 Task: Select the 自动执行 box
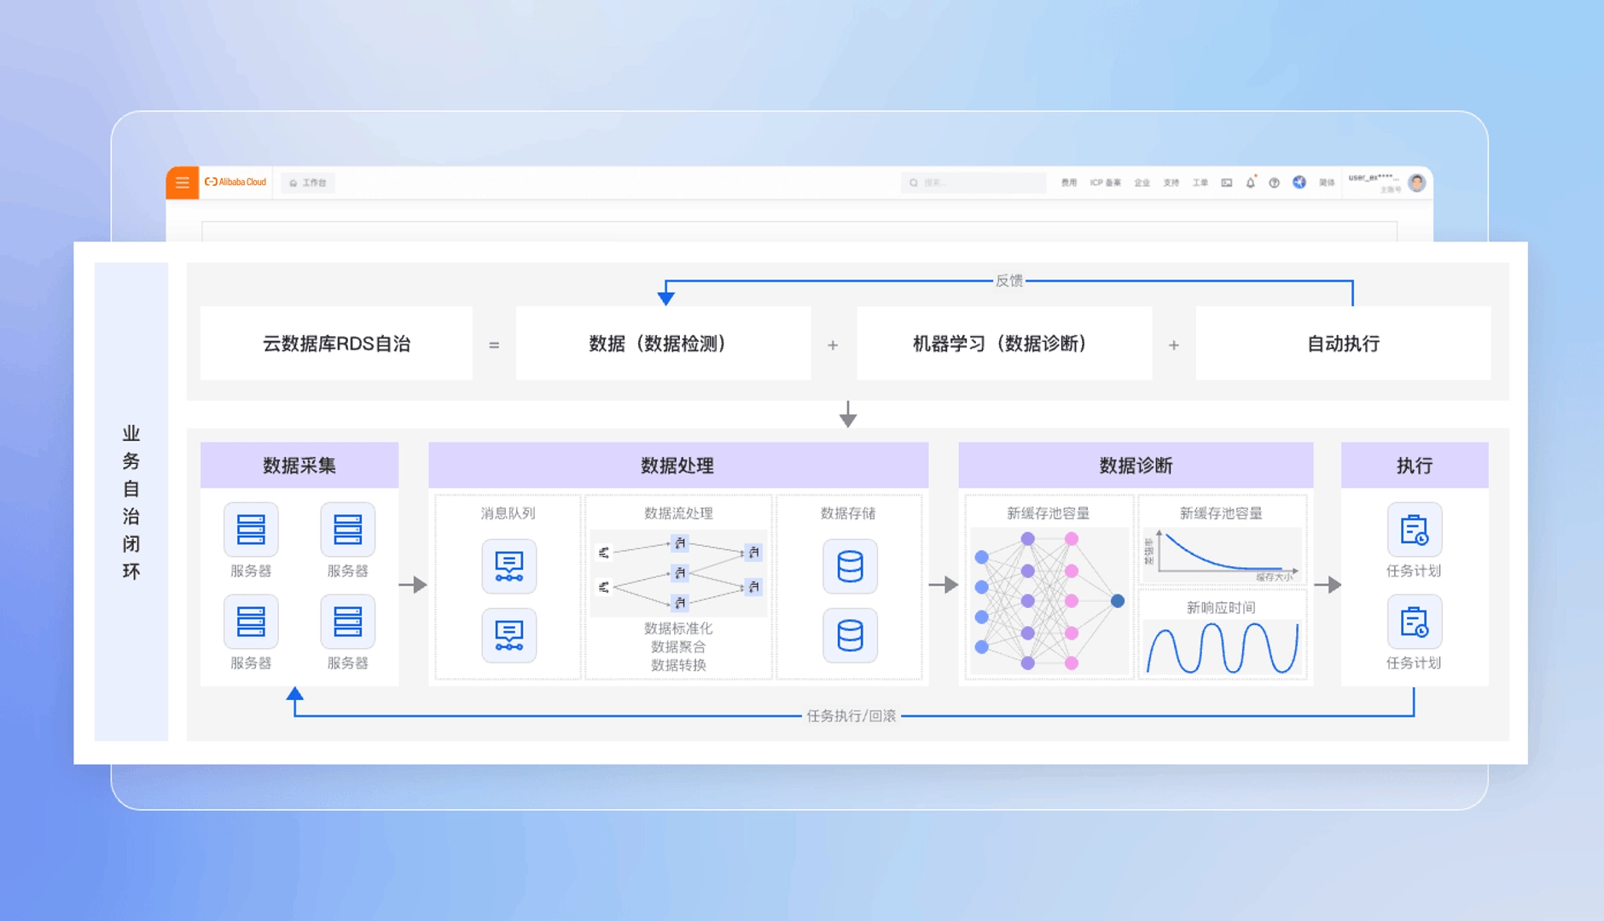[x=1343, y=344]
